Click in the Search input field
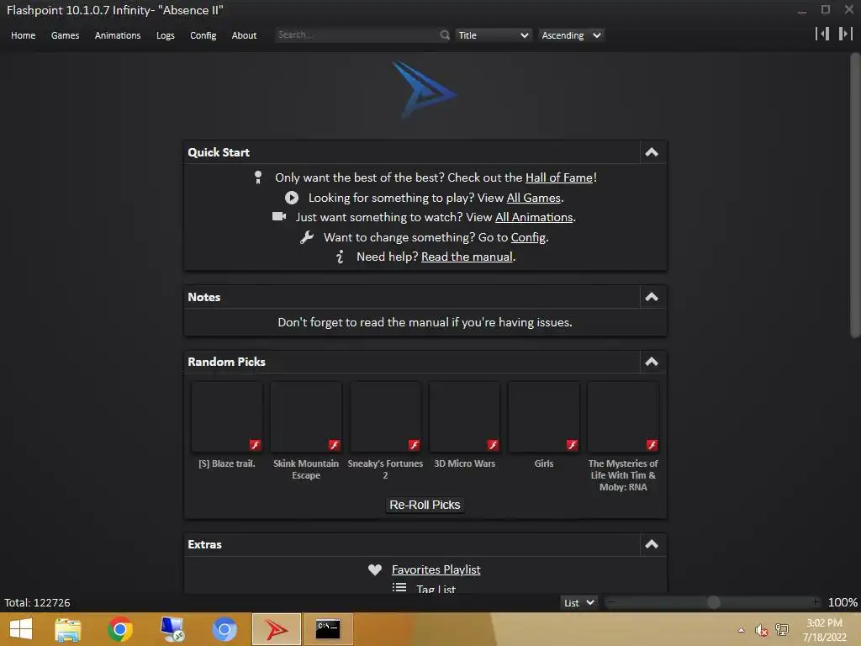Screen dimensions: 861x646 pyautogui.click(x=357, y=34)
